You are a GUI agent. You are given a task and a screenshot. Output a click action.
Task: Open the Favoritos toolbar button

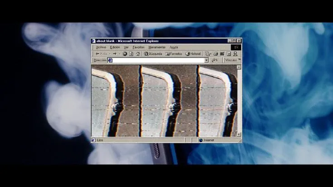click(174, 54)
